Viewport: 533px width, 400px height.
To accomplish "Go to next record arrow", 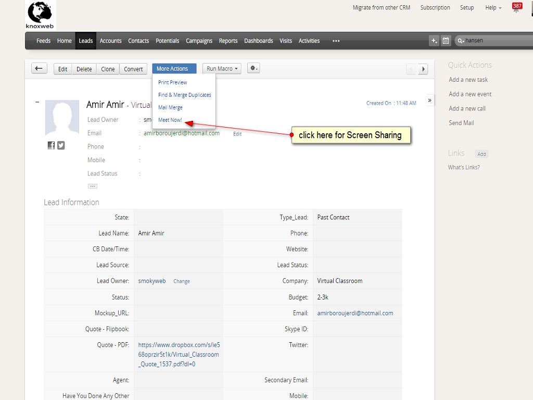I will coord(423,69).
